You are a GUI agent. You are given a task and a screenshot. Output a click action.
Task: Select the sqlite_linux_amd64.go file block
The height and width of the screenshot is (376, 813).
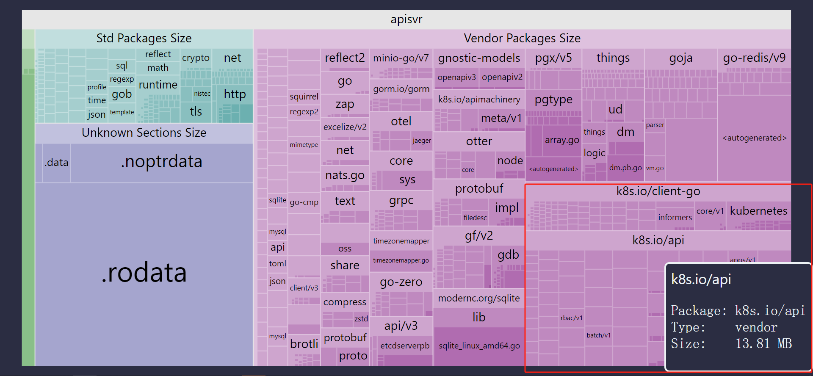click(479, 346)
